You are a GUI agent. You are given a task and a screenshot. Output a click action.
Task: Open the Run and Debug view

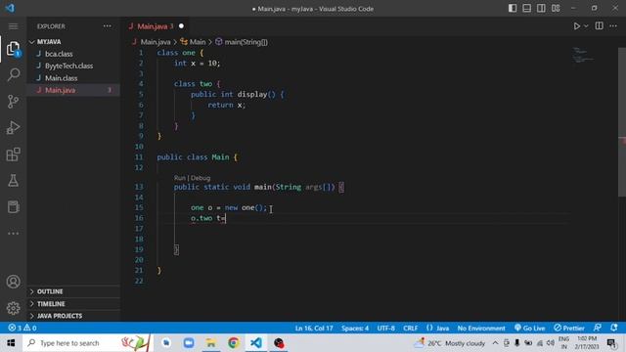(13, 128)
